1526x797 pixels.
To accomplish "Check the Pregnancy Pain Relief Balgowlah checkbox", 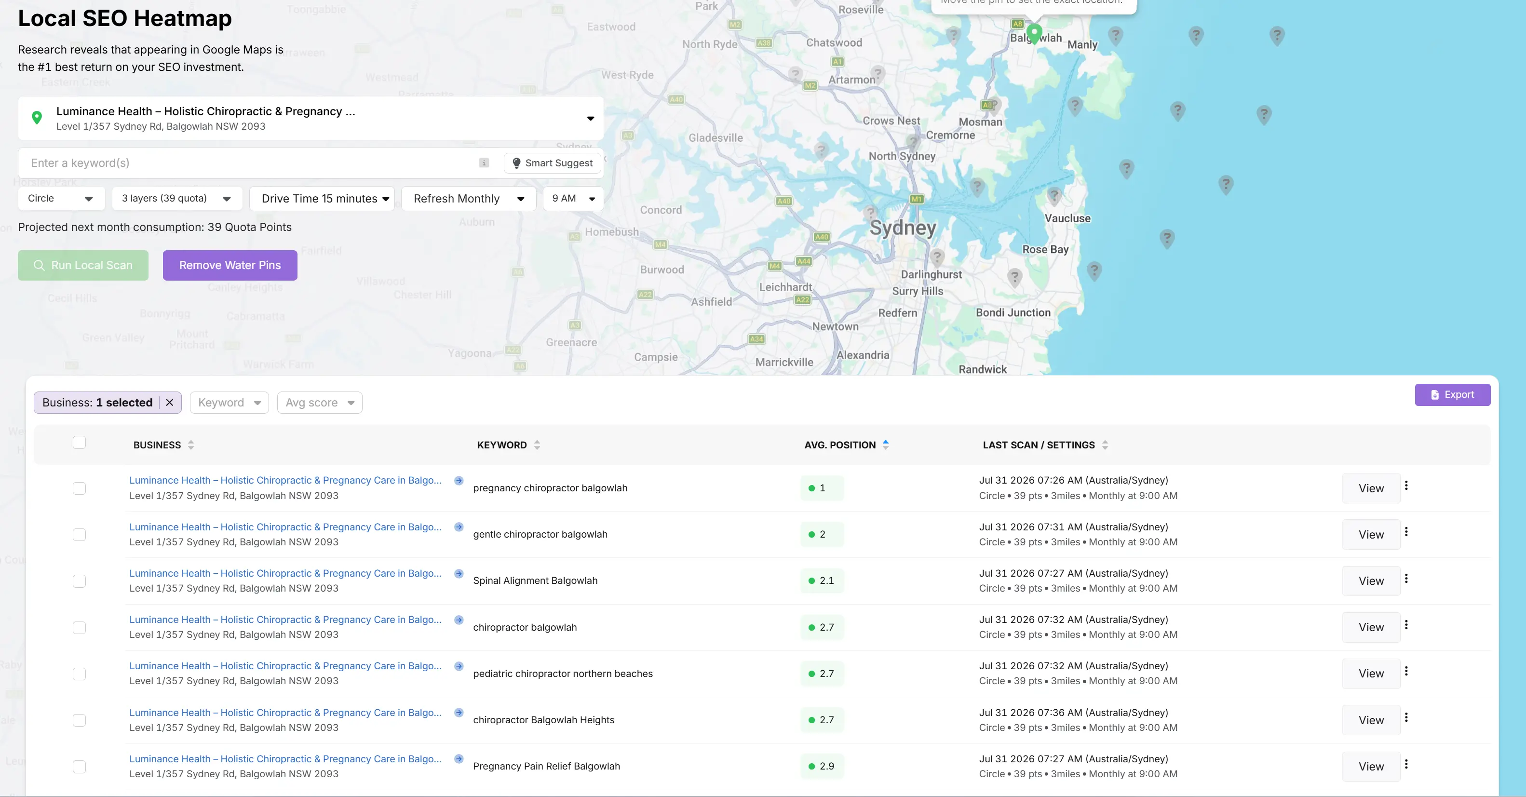I will (x=80, y=767).
